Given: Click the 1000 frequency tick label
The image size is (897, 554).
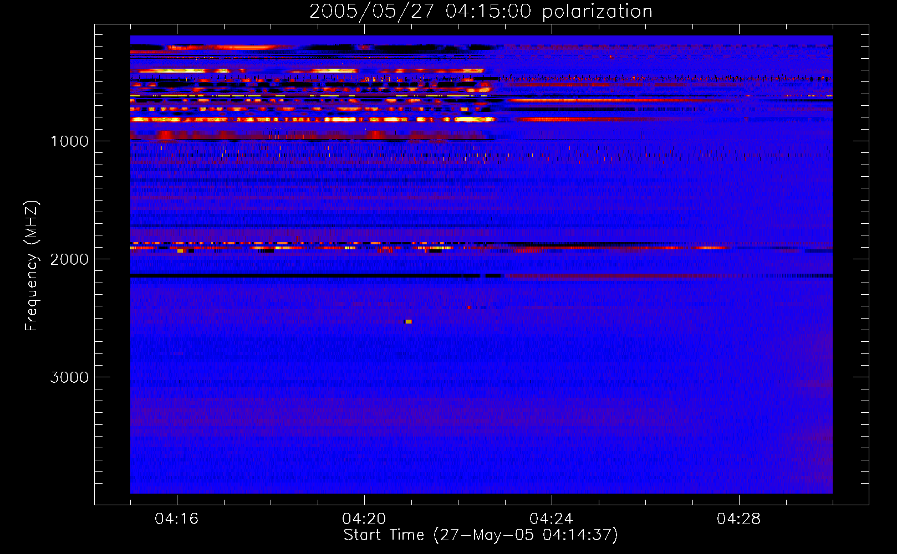Looking at the screenshot, I should pyautogui.click(x=69, y=141).
